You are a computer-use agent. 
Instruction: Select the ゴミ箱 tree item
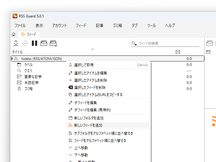pos(28,88)
